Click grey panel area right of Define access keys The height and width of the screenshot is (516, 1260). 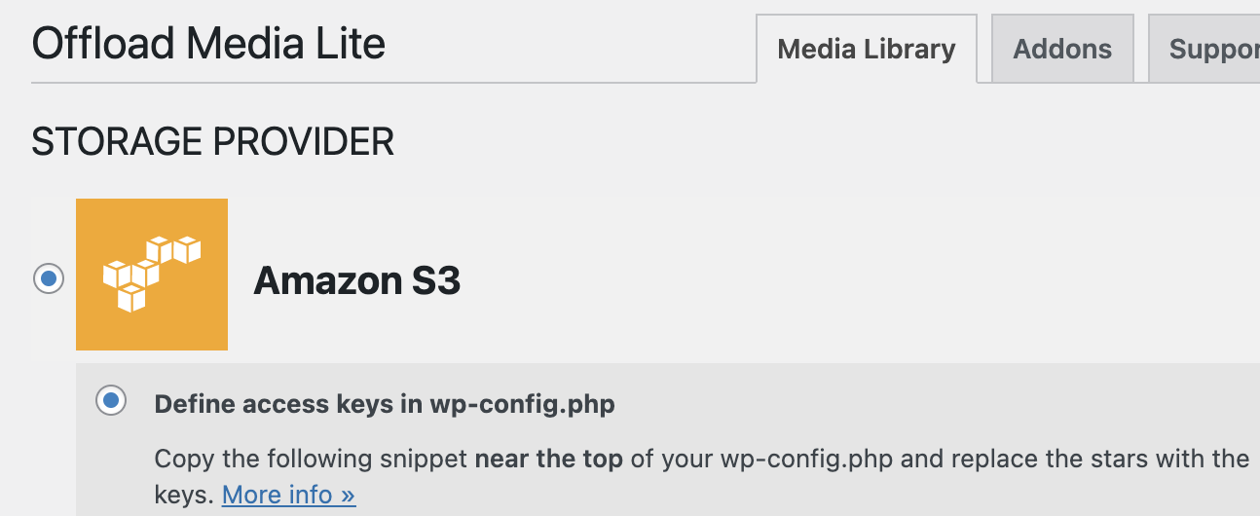925,404
